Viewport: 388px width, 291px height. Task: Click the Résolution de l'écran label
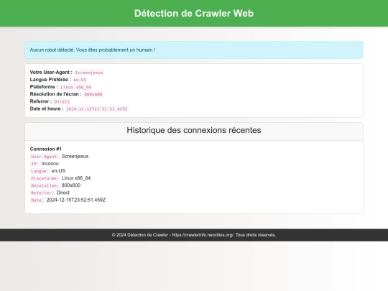(x=55, y=94)
